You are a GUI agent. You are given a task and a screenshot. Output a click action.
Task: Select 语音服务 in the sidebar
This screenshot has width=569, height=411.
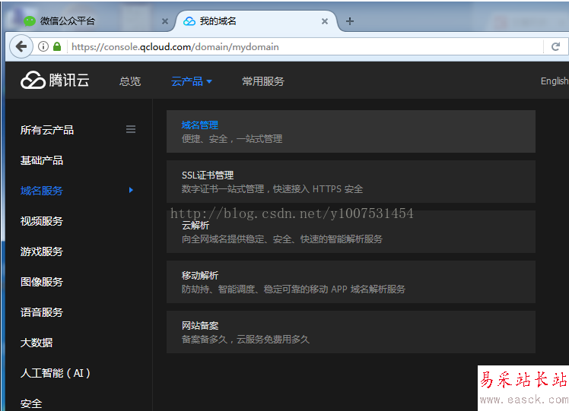coord(42,312)
